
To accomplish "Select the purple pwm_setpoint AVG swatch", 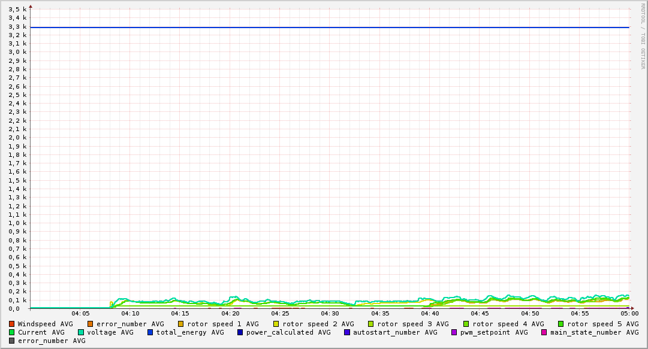I will [454, 332].
